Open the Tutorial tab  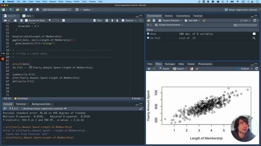point(197,16)
